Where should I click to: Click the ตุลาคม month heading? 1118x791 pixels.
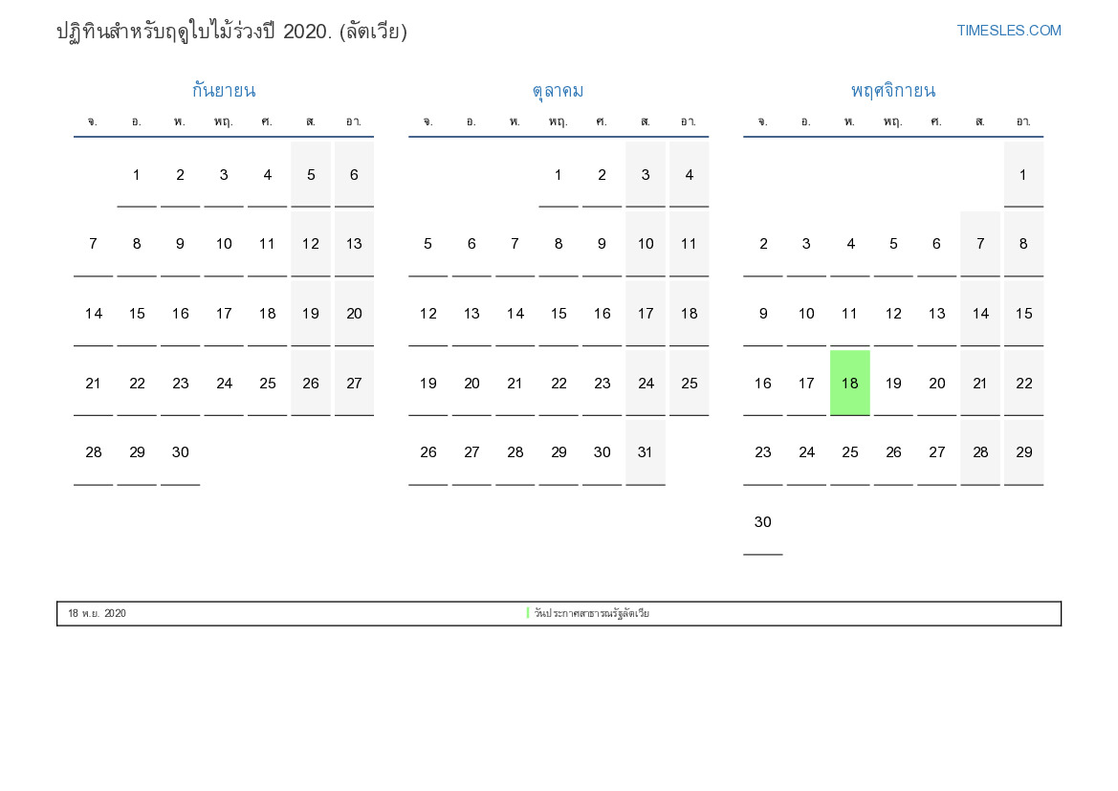[558, 91]
